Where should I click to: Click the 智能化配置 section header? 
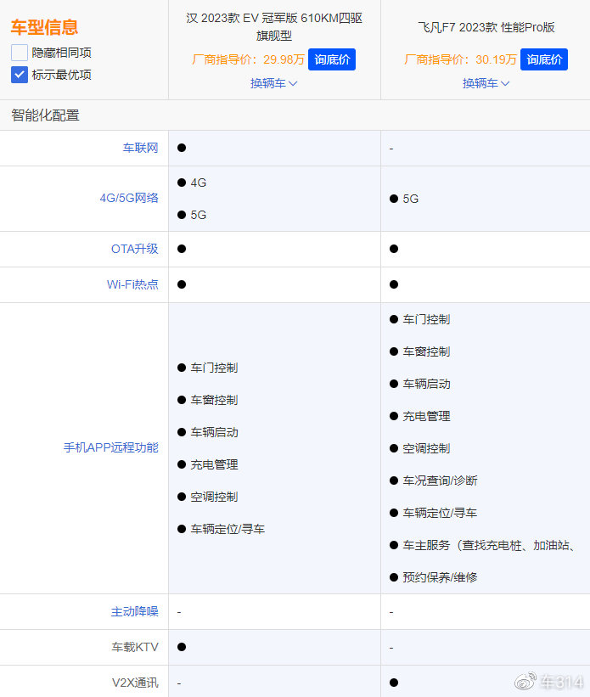[45, 115]
